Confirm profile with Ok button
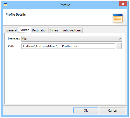The image size is (130, 118). coord(86,111)
